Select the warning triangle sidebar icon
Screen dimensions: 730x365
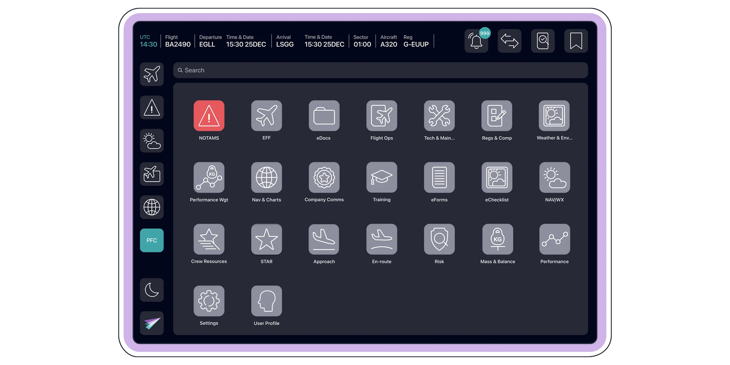[152, 107]
